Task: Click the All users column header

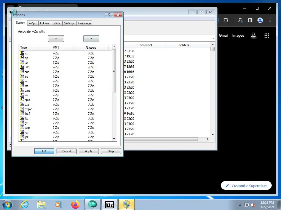Action: click(91, 48)
